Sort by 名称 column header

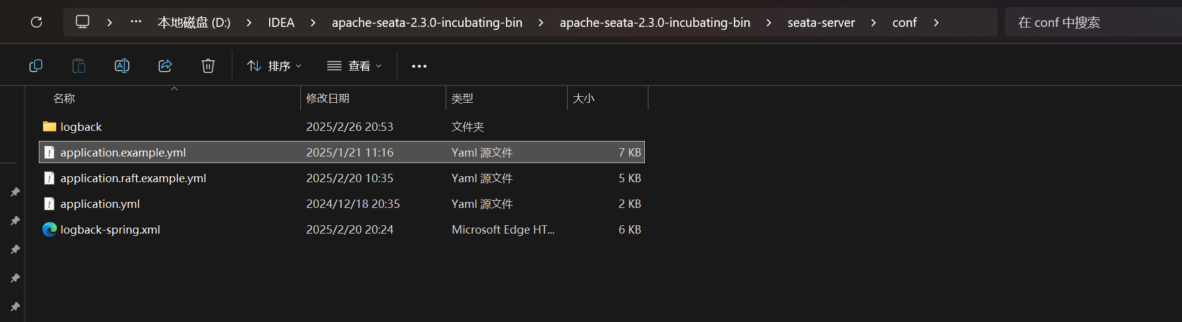pyautogui.click(x=64, y=99)
